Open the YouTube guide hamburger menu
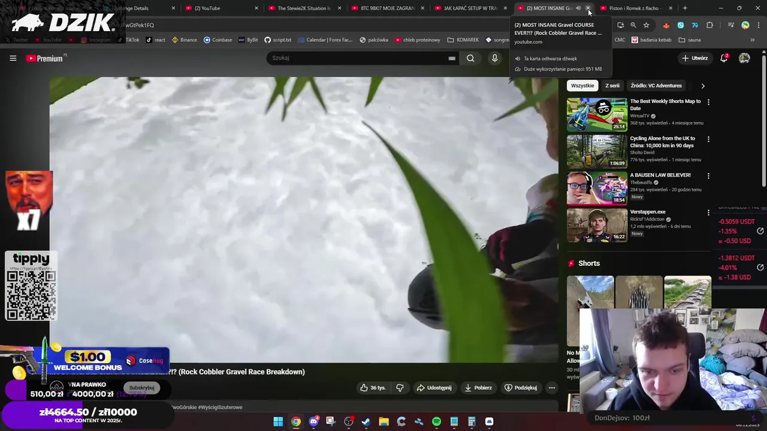This screenshot has width=767, height=431. [13, 58]
